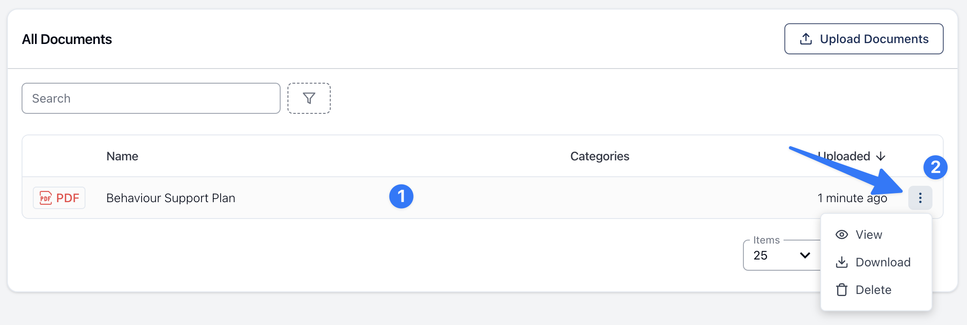
Task: Click the three-dot actions menu icon
Action: tap(920, 198)
